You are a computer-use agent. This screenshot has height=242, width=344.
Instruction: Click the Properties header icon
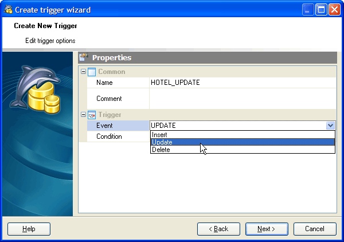pyautogui.click(x=84, y=57)
